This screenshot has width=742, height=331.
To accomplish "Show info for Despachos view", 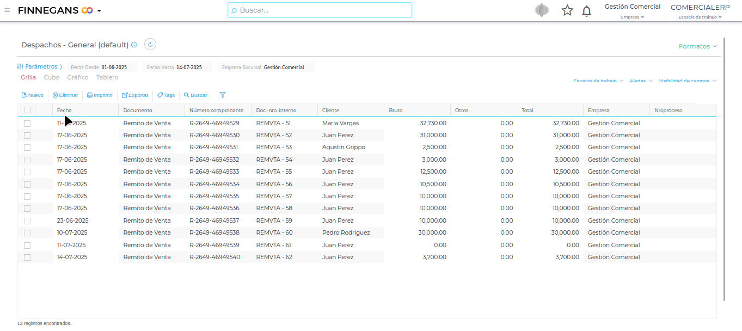I will [x=134, y=45].
